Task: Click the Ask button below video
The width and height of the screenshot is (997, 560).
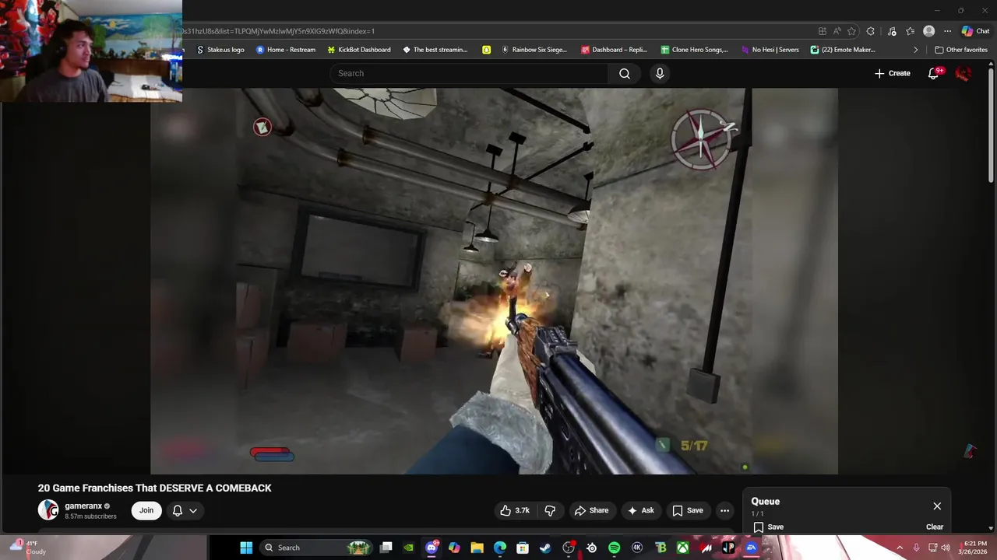Action: [640, 510]
